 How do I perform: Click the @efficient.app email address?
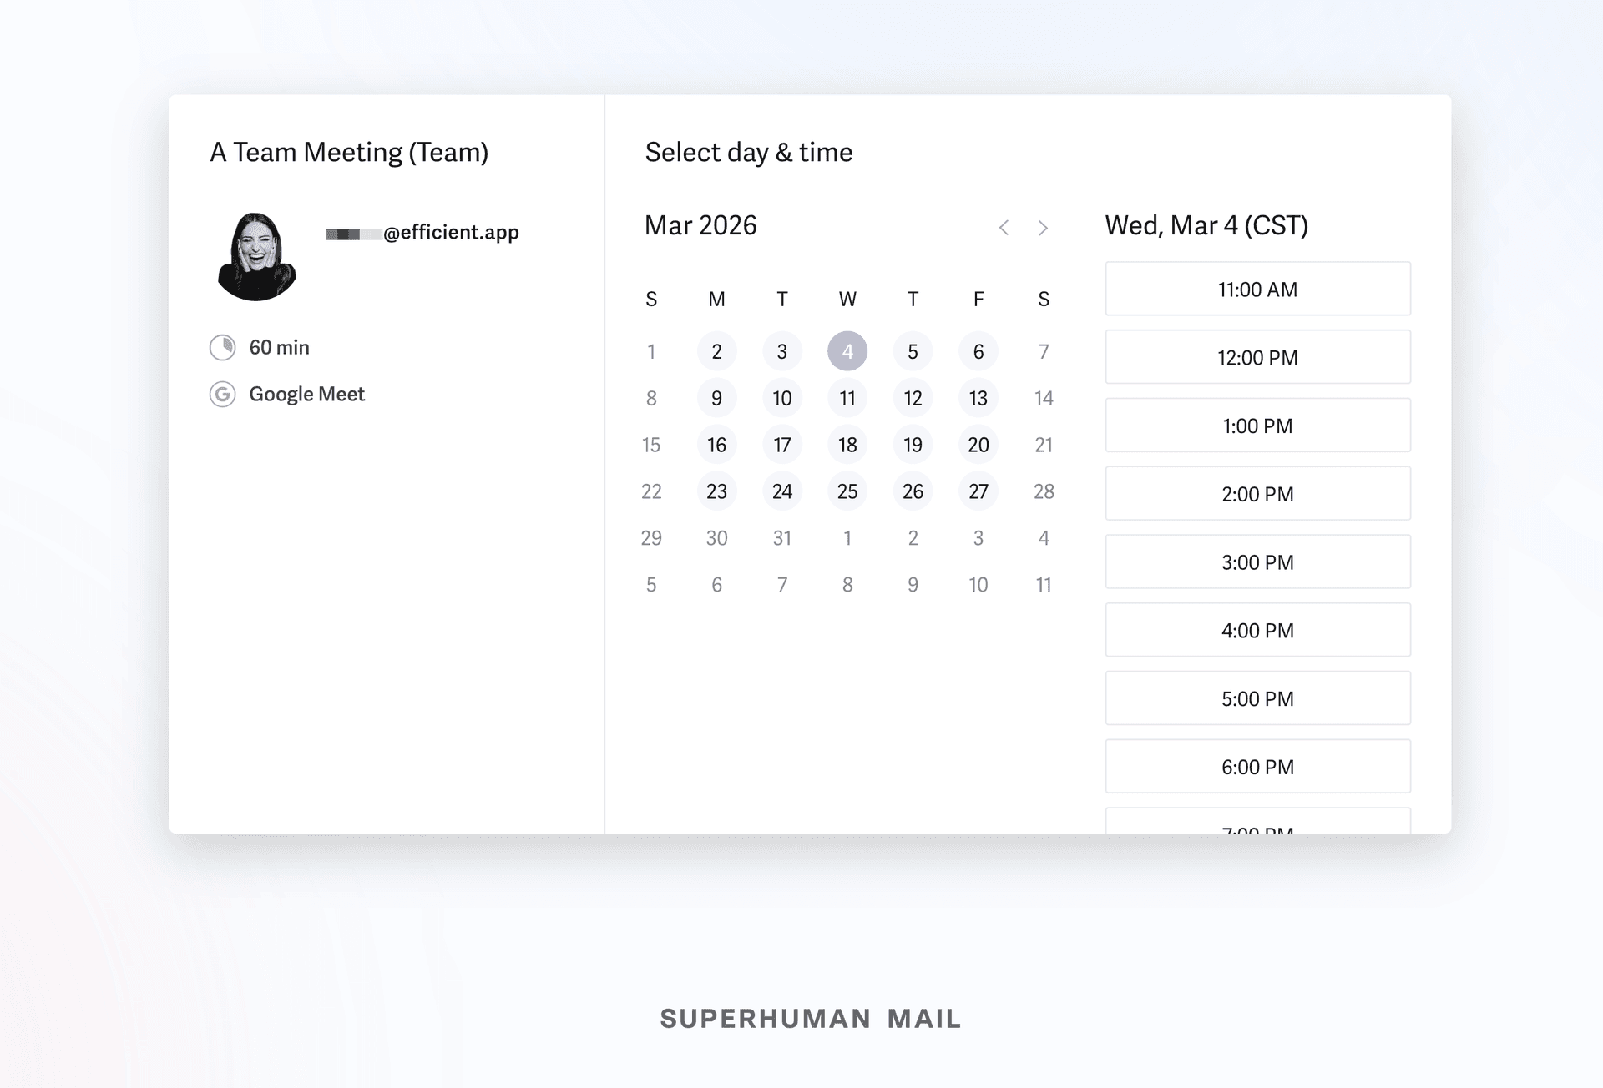pos(421,232)
